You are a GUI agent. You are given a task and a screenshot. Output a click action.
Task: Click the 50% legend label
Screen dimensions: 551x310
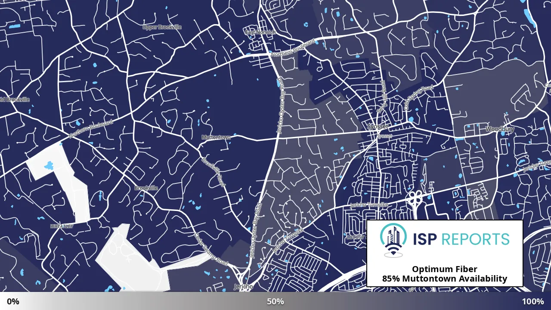click(275, 301)
